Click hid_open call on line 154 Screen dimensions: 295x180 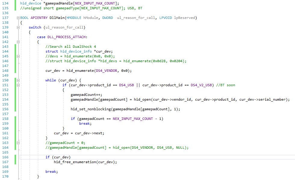(x=142, y=99)
